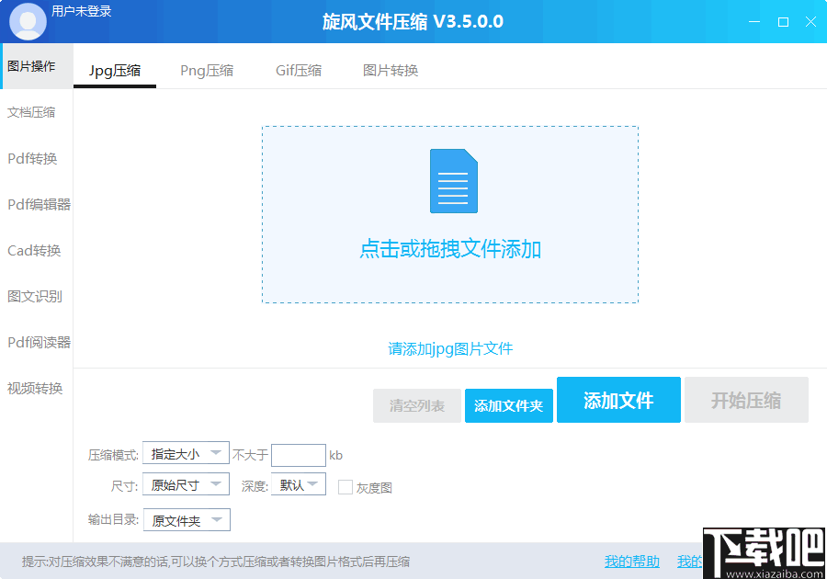Switch to the 图片转换 tab

391,71
